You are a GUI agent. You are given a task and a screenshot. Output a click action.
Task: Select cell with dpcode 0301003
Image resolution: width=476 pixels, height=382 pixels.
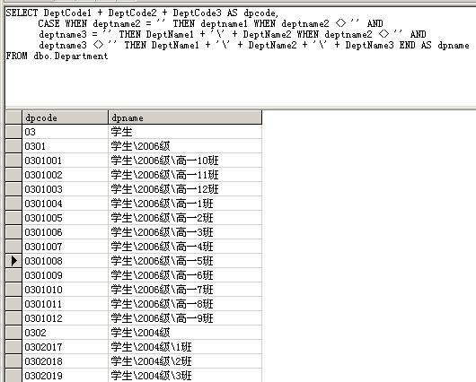coord(66,189)
